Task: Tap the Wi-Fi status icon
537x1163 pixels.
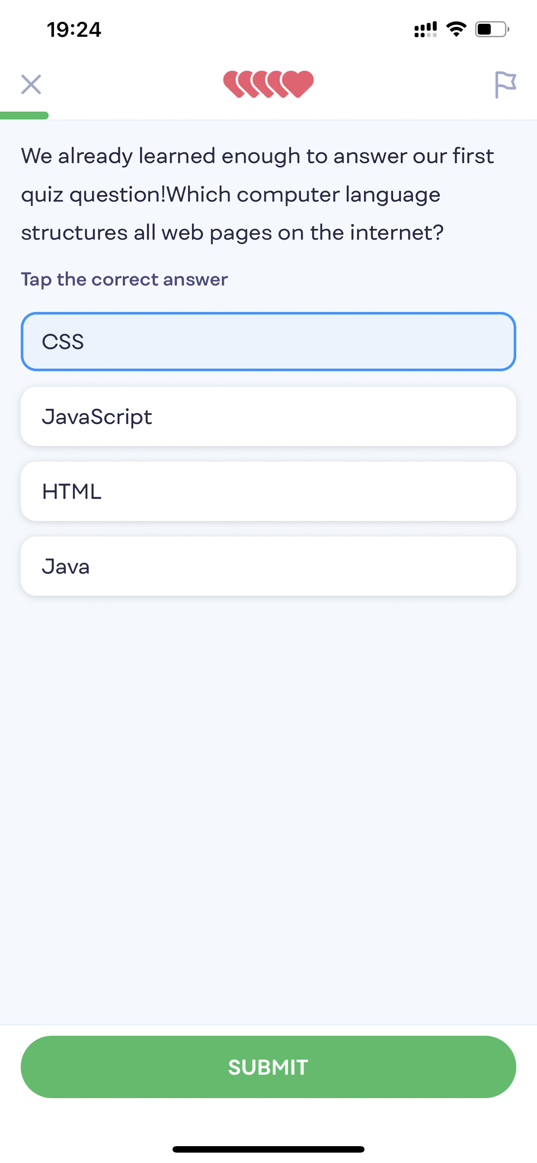Action: (x=456, y=29)
